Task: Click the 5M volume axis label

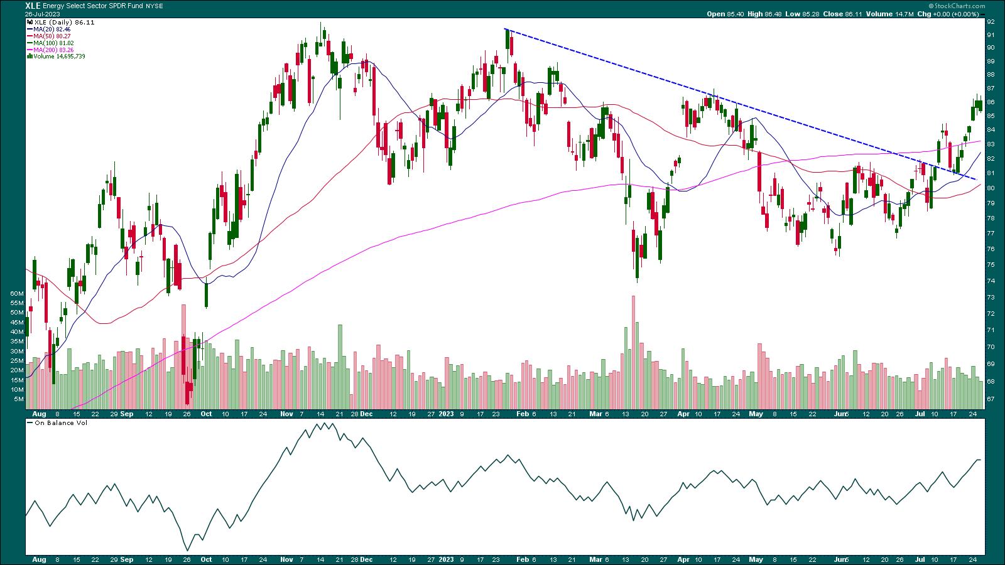Action: coord(19,399)
